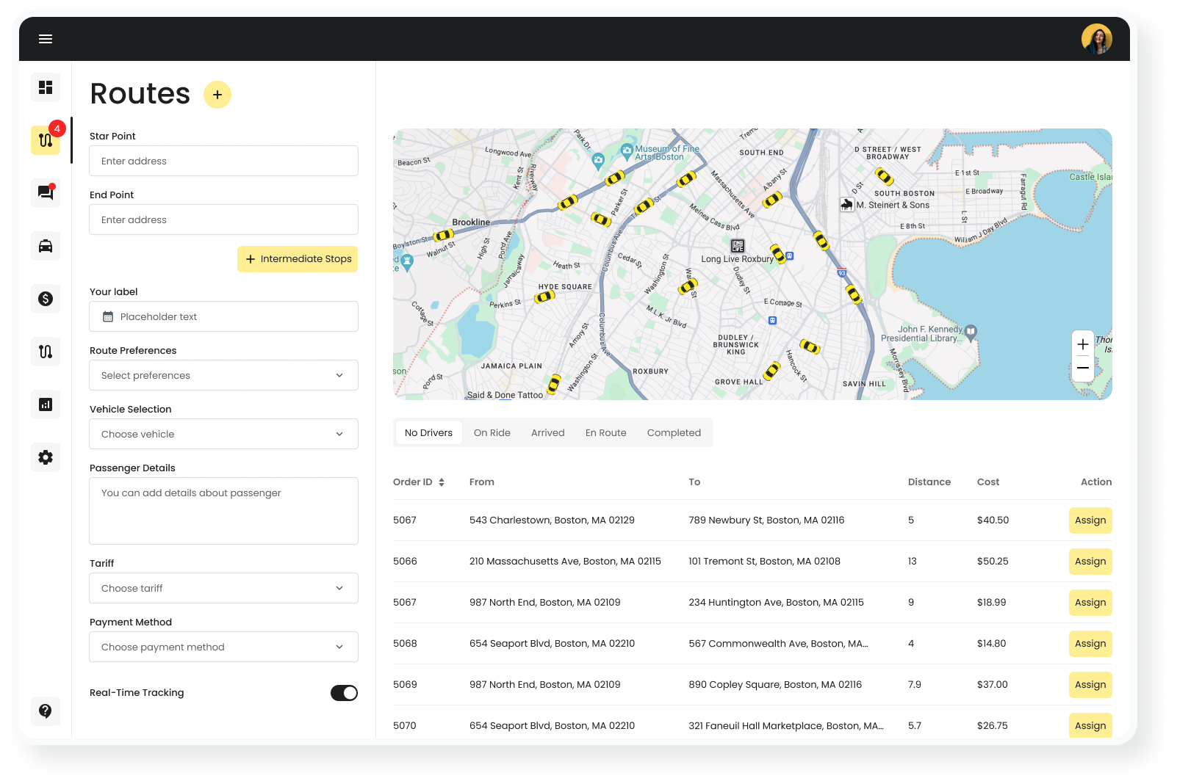Click the 'Distance' column header

pos(929,482)
